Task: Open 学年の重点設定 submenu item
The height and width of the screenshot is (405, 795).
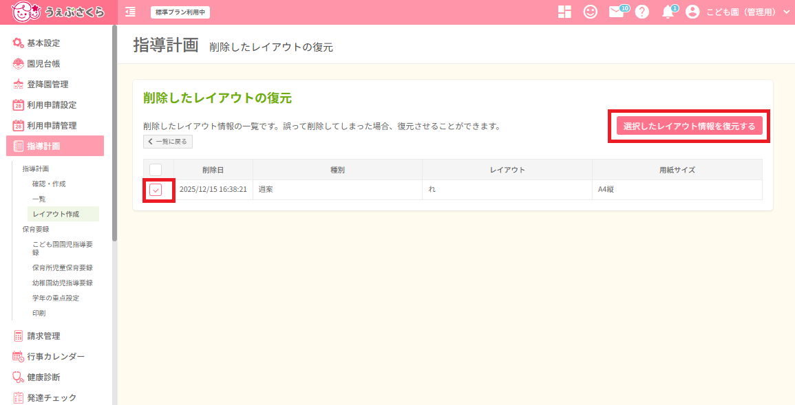Action: pos(56,298)
